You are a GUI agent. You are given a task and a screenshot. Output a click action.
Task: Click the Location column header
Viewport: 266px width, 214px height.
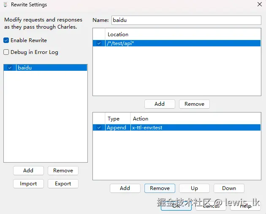[183, 35]
